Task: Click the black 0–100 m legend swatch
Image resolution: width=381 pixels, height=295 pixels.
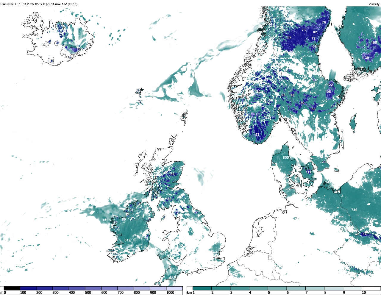Action: tap(12, 288)
